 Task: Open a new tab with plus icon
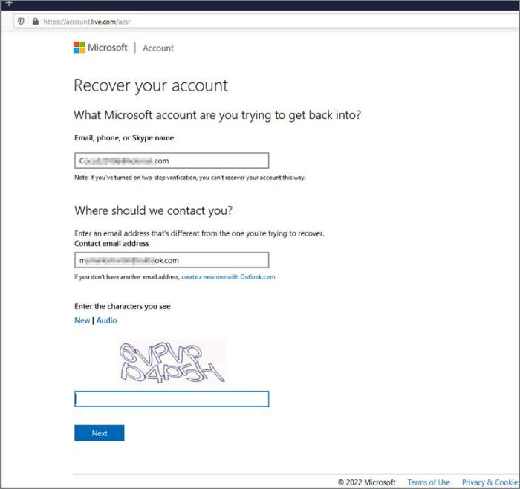[9, 3]
